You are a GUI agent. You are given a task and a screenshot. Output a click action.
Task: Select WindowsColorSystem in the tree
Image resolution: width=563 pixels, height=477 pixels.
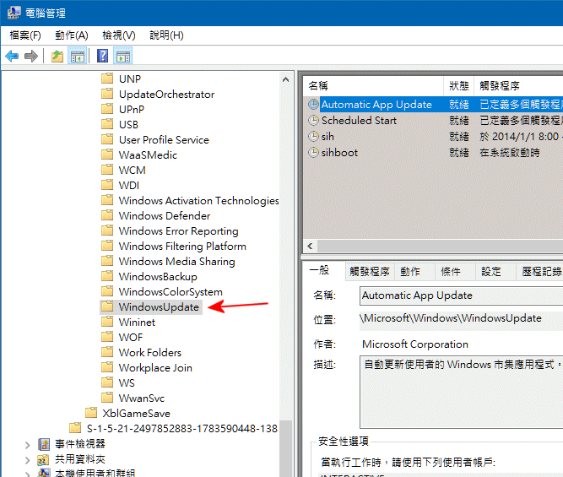click(x=171, y=291)
